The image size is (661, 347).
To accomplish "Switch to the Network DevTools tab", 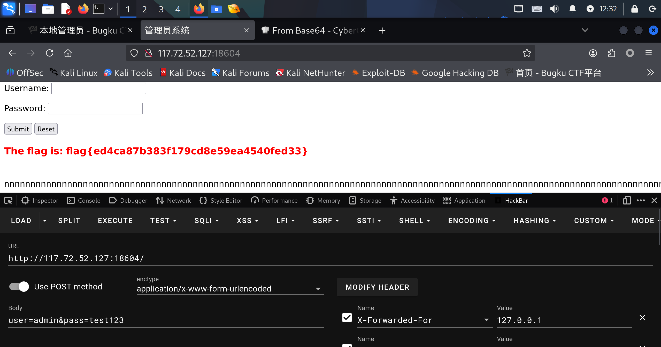I will tap(173, 201).
